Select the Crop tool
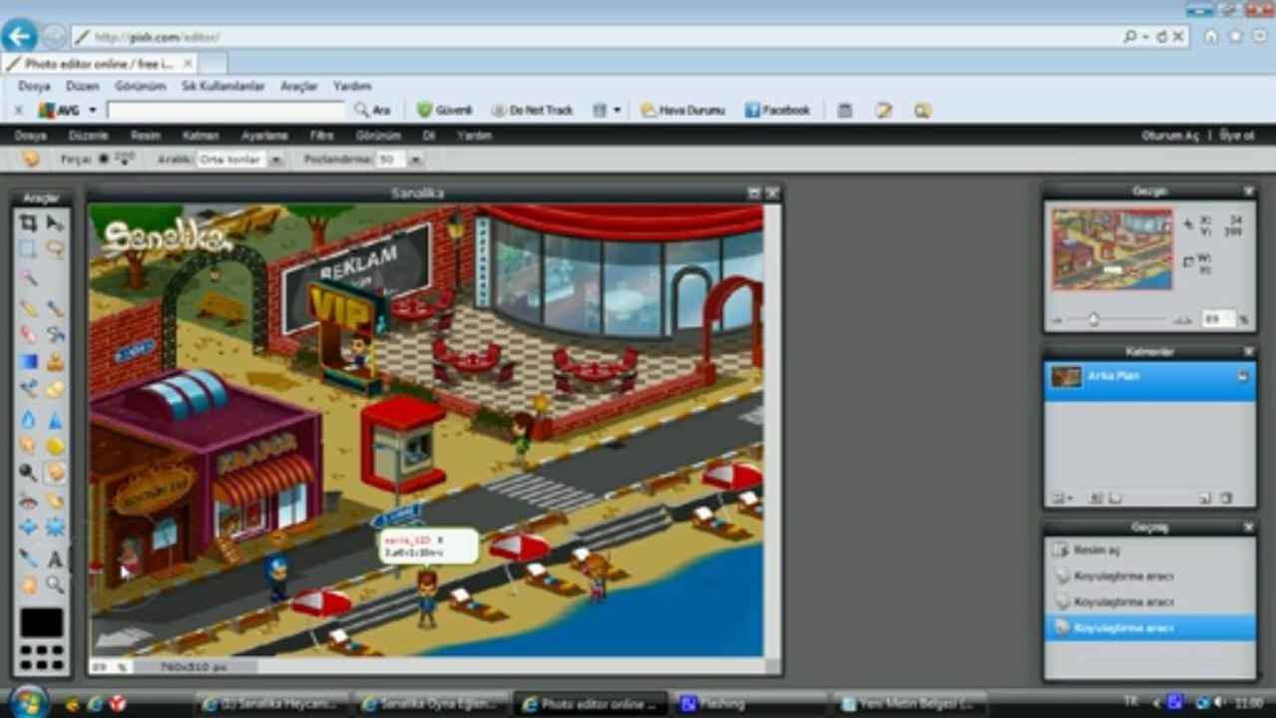Image resolution: width=1276 pixels, height=718 pixels. (x=29, y=222)
